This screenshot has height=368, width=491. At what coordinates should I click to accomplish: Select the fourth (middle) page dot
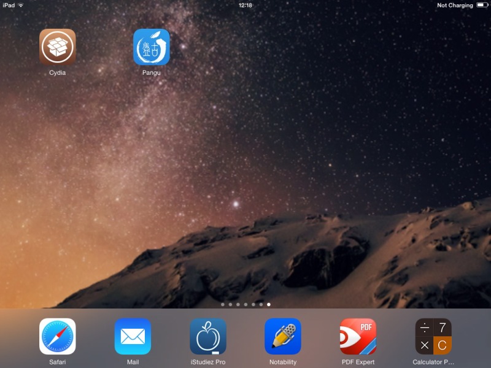click(245, 304)
